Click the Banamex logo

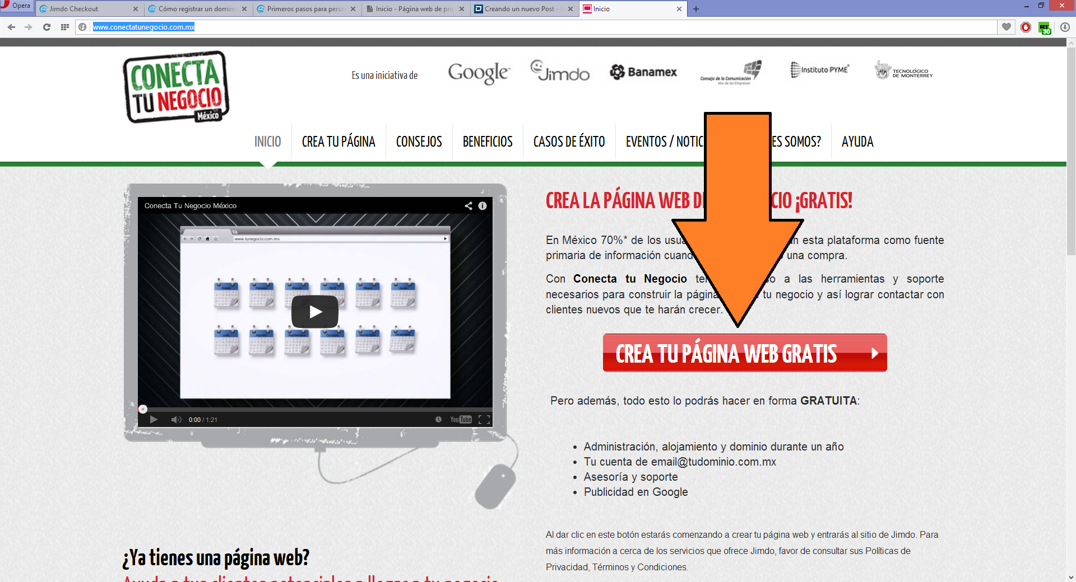pos(643,72)
